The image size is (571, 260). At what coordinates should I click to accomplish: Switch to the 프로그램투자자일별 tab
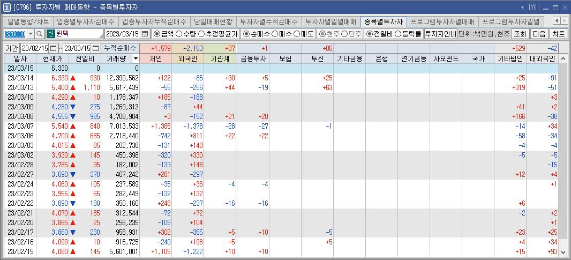(x=511, y=21)
